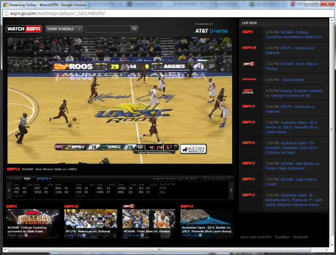Click the ESPN2 logo in Live Now list
The image size is (336, 255).
249,48
